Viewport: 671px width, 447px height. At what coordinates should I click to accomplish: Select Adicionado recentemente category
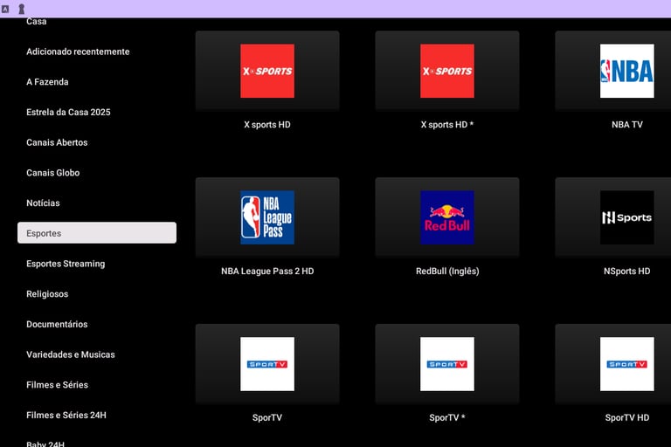click(x=78, y=52)
